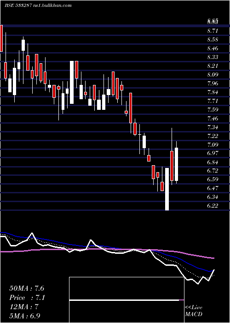Click the 6.59 price axis label

(x=213, y=179)
